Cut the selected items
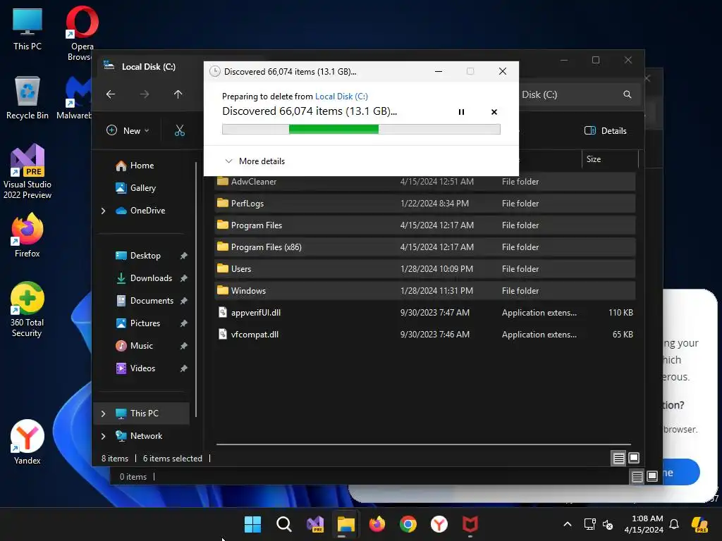This screenshot has width=722, height=541. point(180,130)
